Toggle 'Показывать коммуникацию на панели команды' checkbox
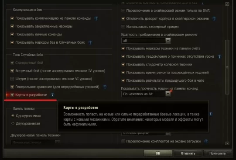Image resolution: width=236 pixels, height=160 pixels. [12, 18]
